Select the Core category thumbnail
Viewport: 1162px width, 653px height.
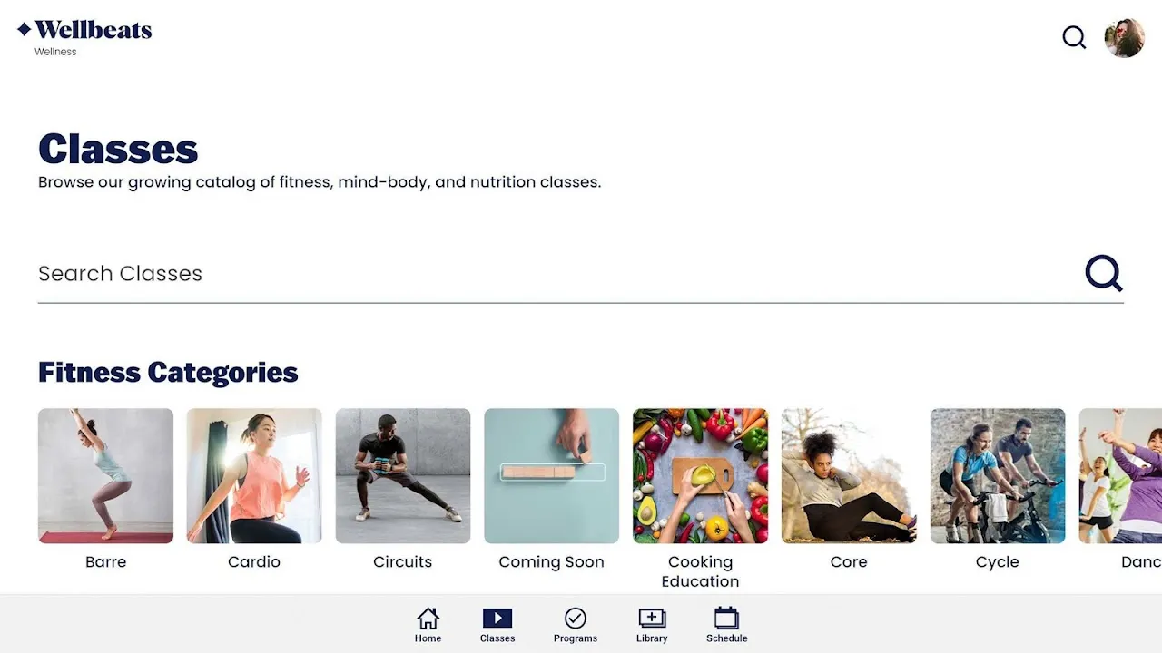[x=849, y=476]
